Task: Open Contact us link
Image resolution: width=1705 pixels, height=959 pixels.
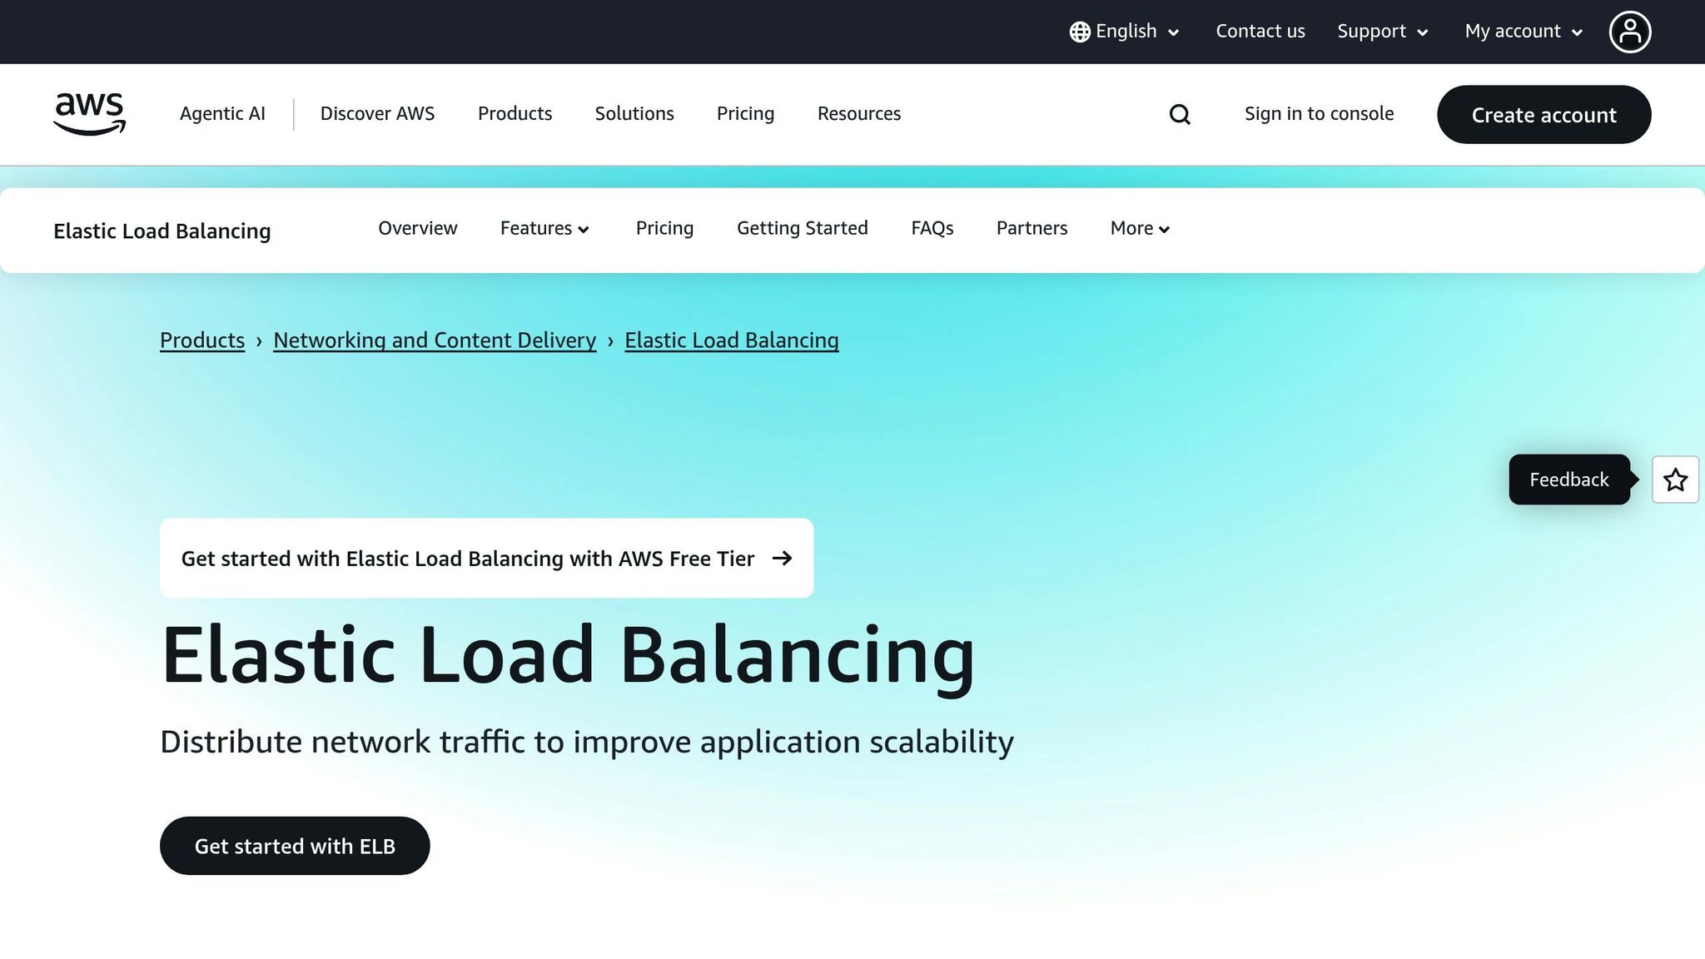Action: [x=1260, y=32]
